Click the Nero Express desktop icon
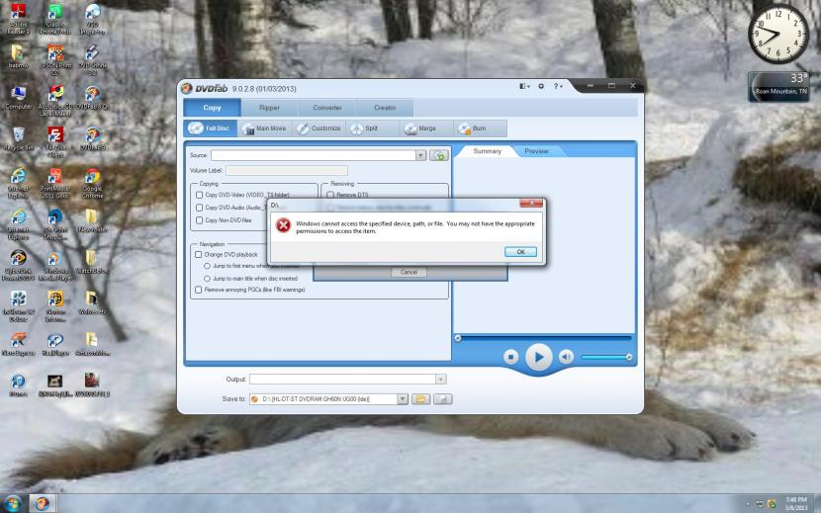The width and height of the screenshot is (821, 513). (x=18, y=344)
